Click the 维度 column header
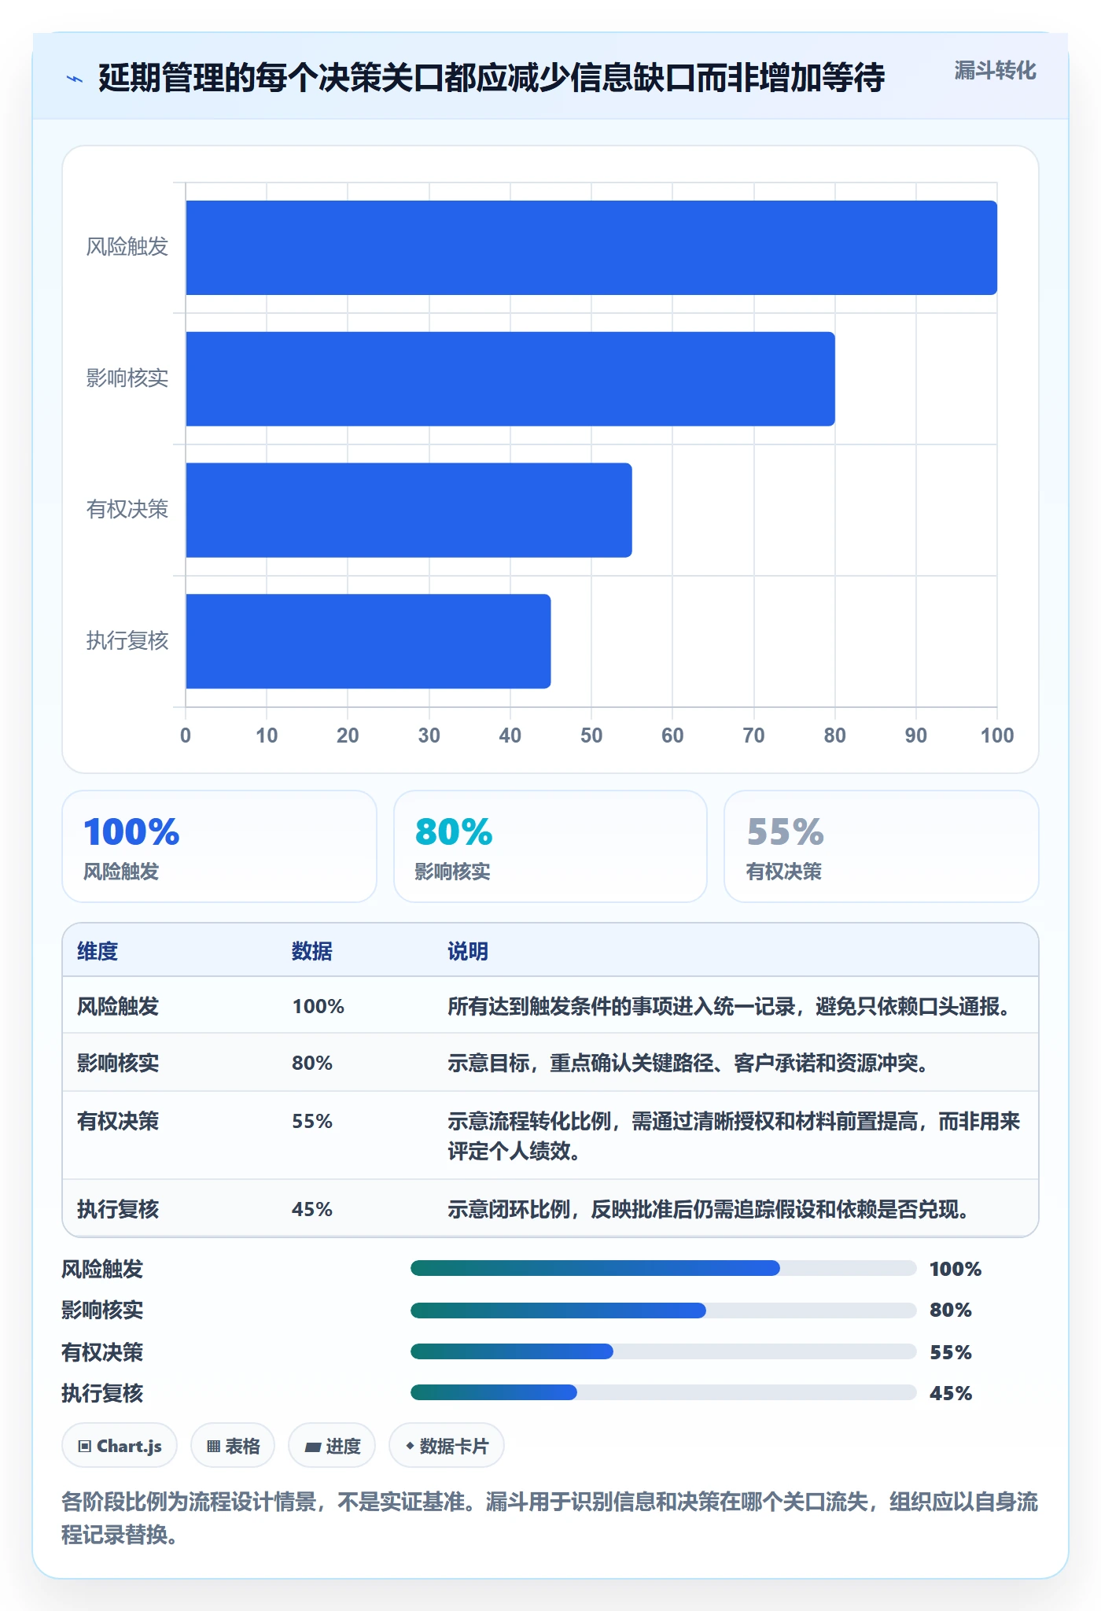The height and width of the screenshot is (1611, 1101). coord(98,951)
